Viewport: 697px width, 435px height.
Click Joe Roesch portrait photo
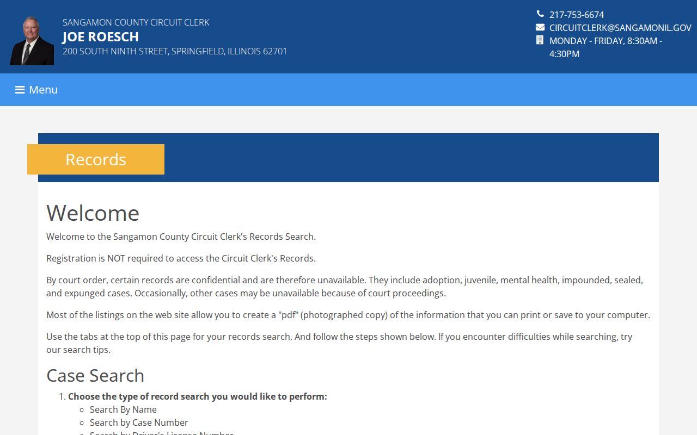pos(32,41)
